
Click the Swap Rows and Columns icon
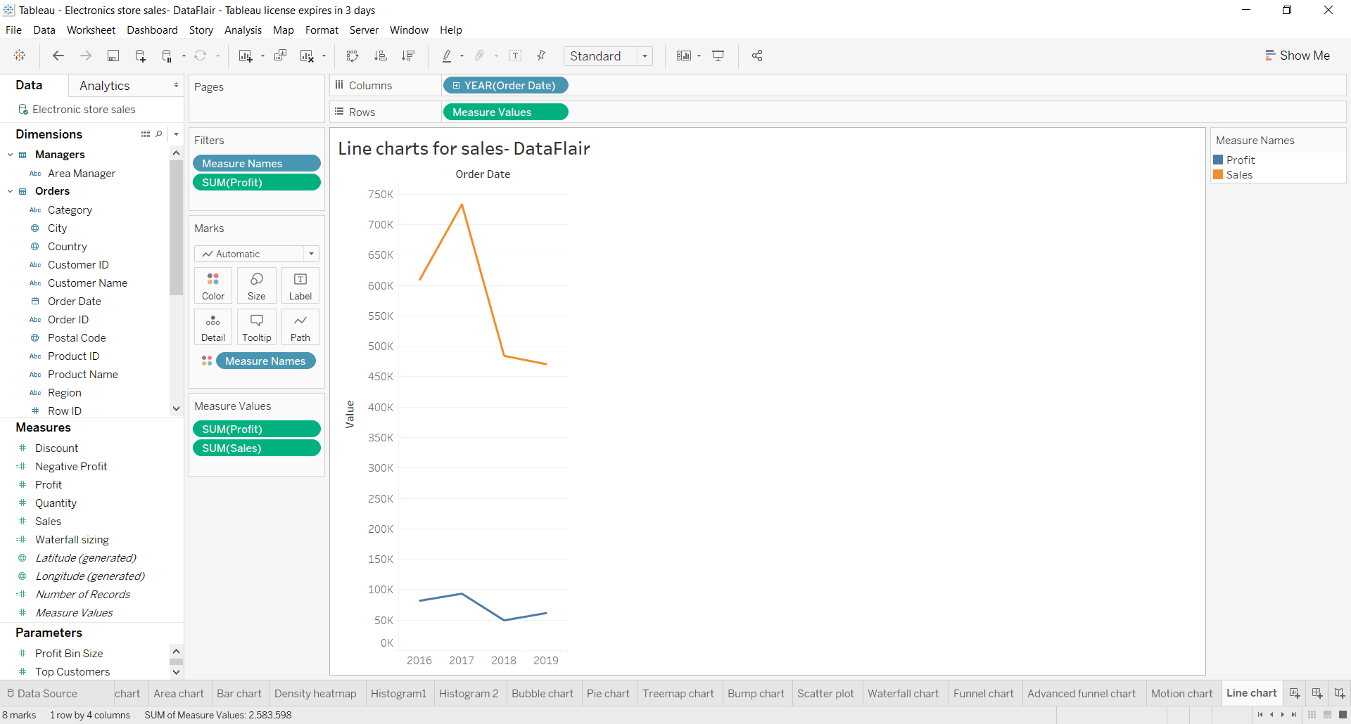(353, 56)
